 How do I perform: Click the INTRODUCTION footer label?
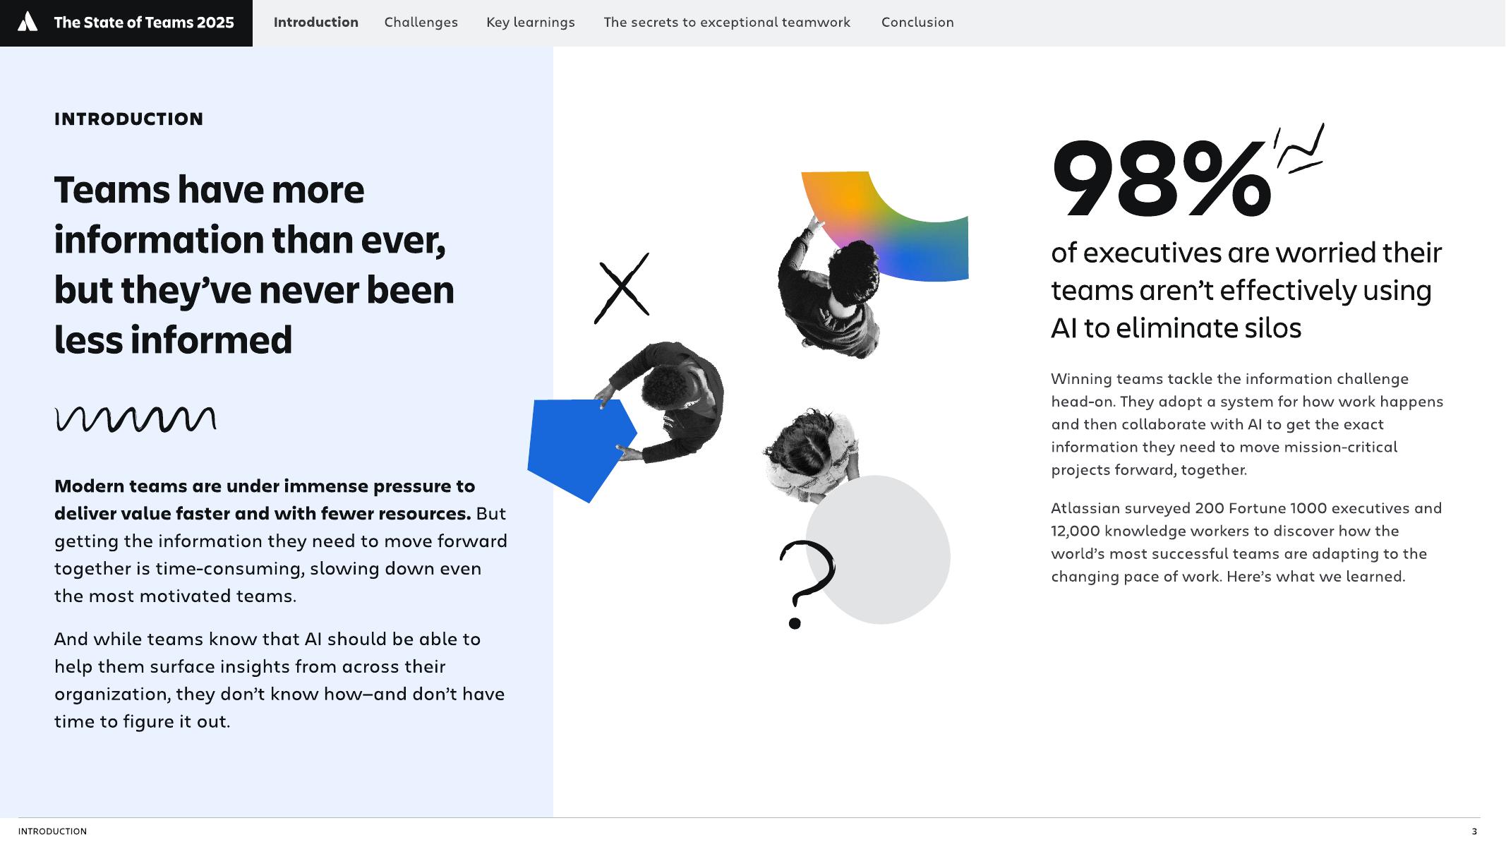pos(52,831)
